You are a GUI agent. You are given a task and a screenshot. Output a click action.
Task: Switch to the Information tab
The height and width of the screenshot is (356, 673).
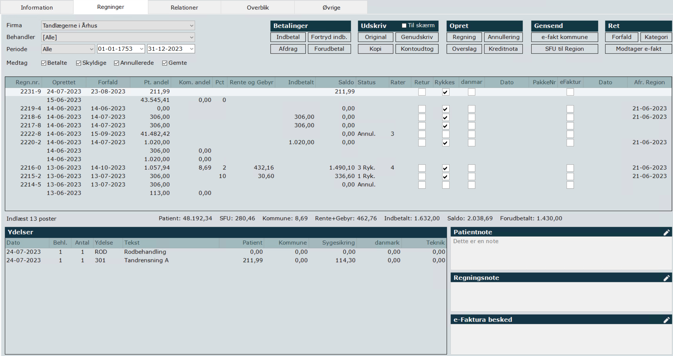tap(37, 7)
